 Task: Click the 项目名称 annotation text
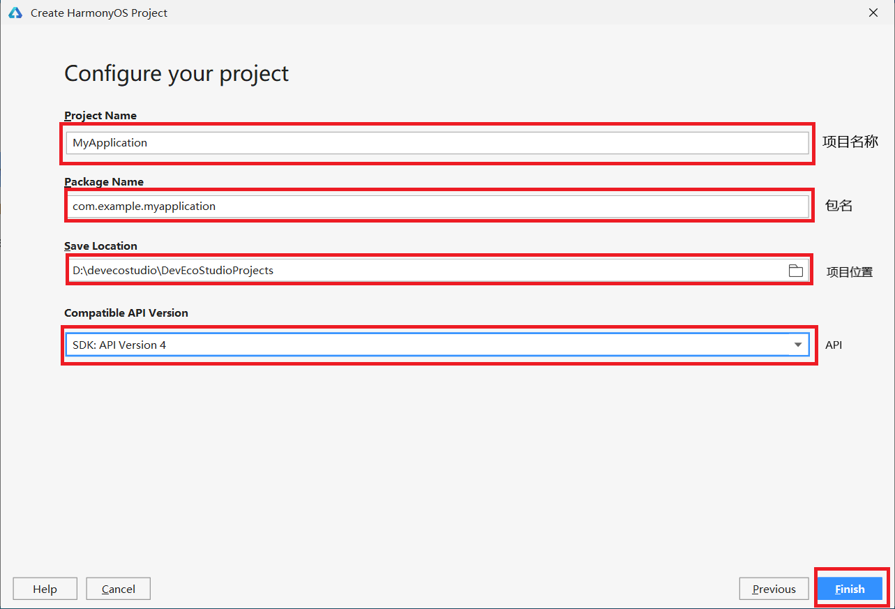[850, 142]
